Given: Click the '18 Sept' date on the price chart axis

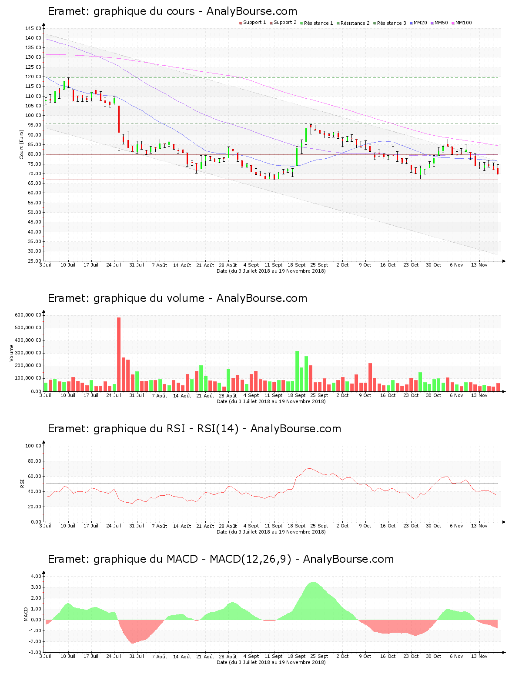Looking at the screenshot, I should (297, 265).
